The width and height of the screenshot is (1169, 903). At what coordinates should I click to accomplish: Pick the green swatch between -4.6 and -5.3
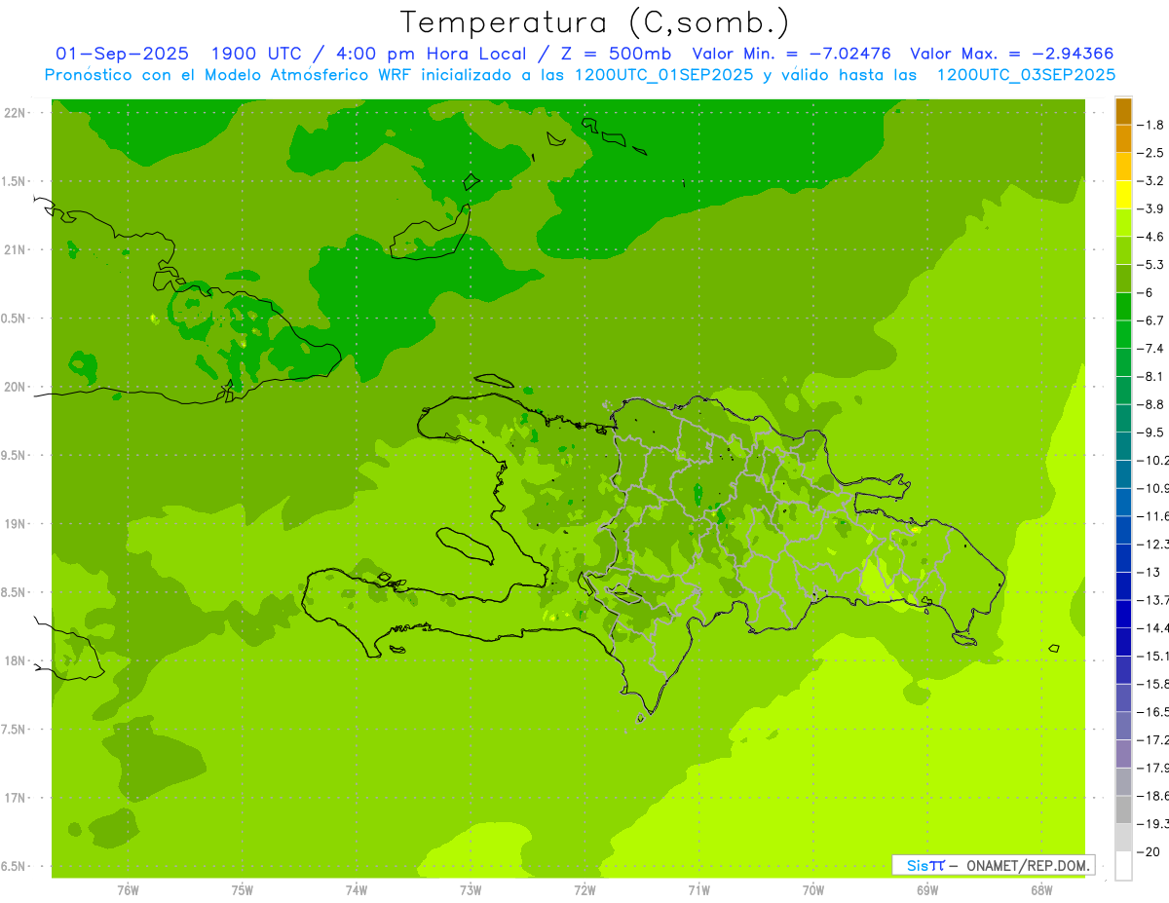1123,250
